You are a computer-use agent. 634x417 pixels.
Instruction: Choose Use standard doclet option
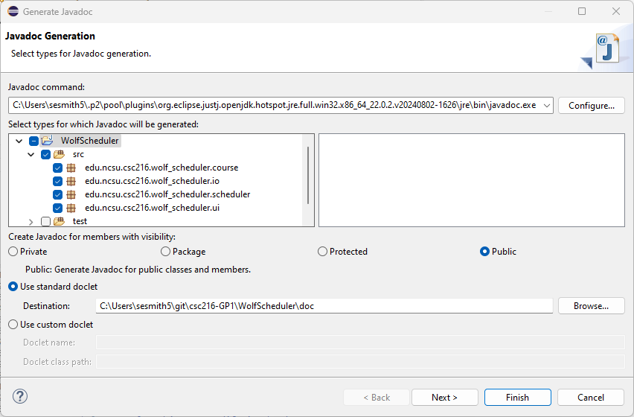tap(13, 287)
